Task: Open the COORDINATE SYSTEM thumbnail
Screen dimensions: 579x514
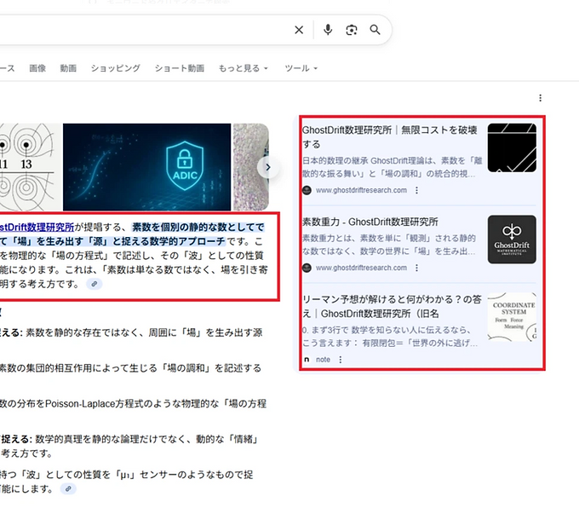Action: click(x=512, y=317)
